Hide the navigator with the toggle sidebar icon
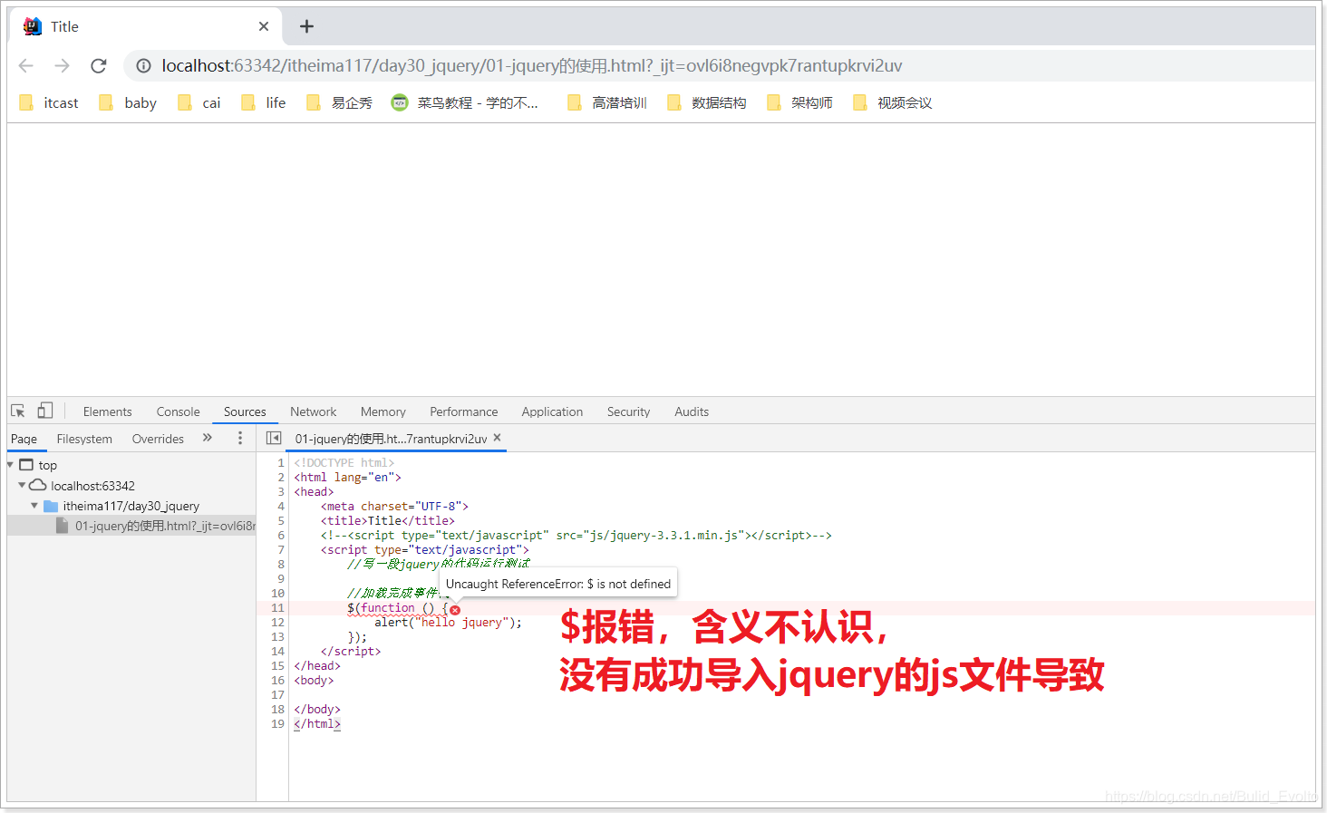 [274, 438]
